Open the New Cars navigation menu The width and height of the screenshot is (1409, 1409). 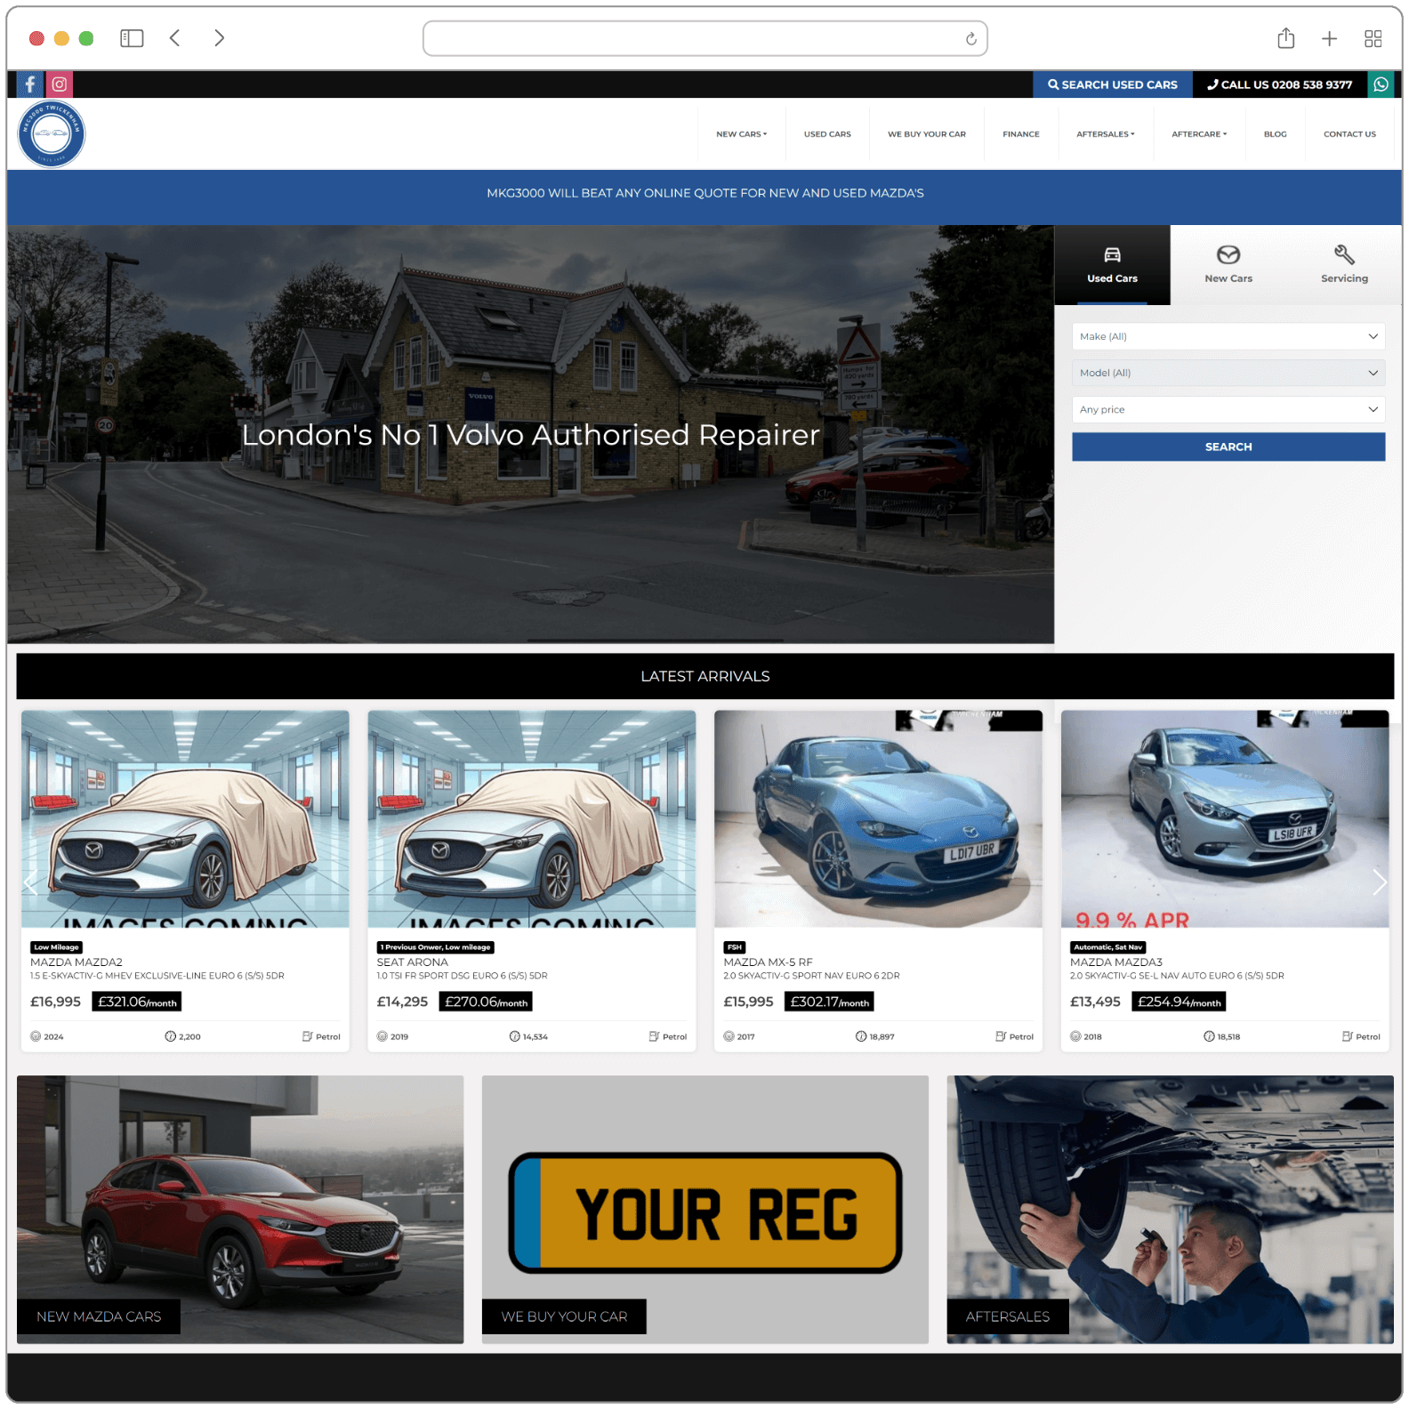pyautogui.click(x=741, y=134)
